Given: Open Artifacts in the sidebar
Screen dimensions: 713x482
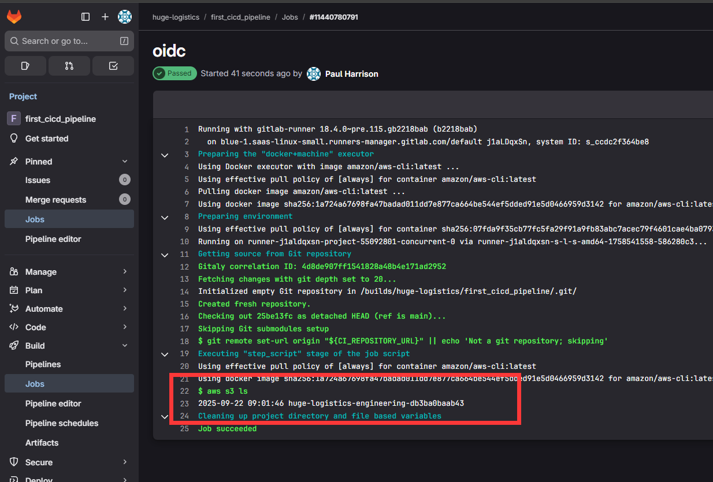Looking at the screenshot, I should point(42,443).
